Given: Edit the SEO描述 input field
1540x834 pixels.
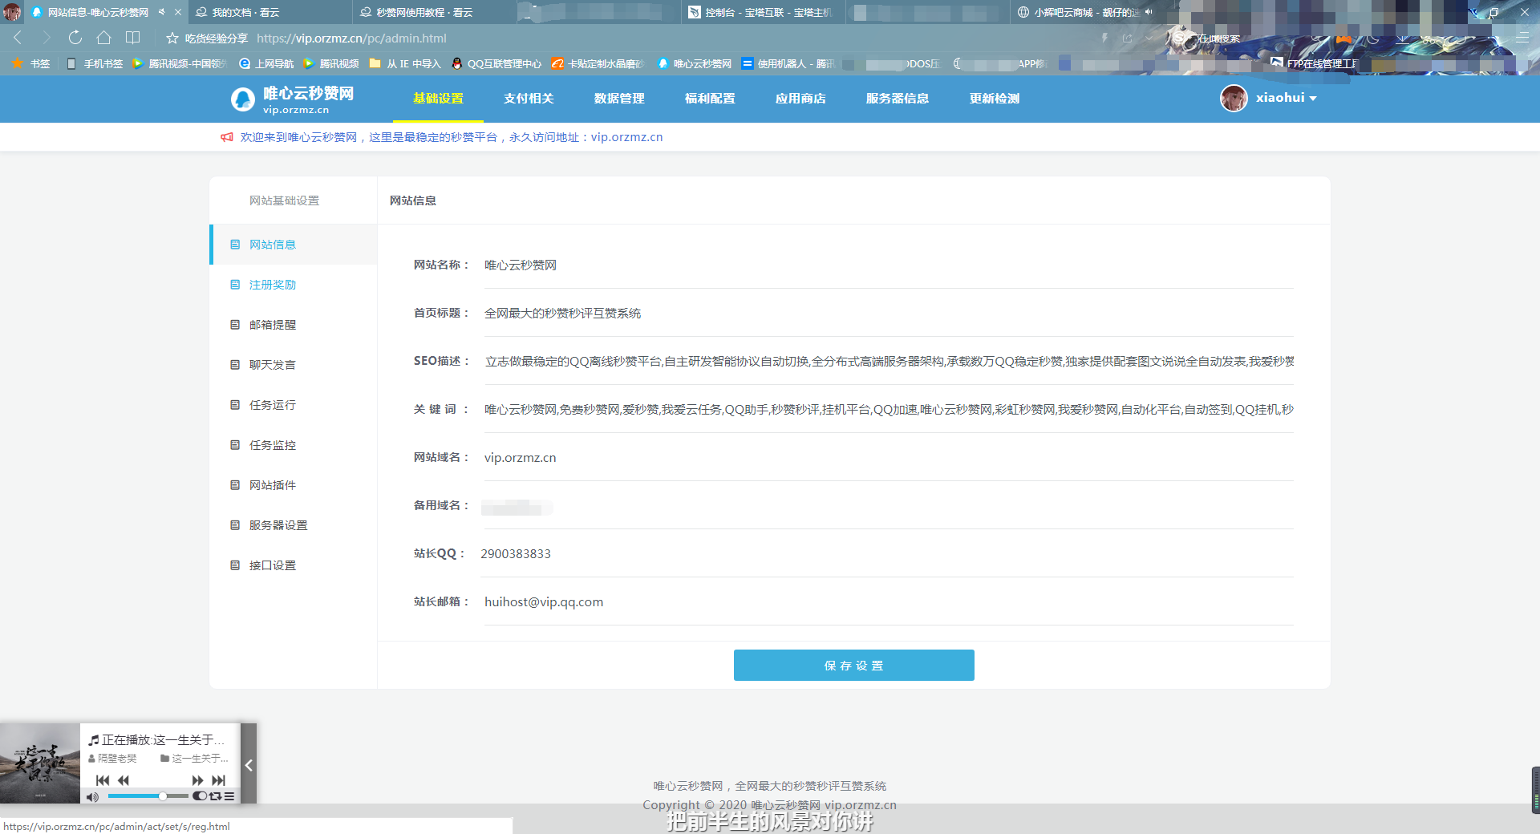Looking at the screenshot, I should (888, 362).
